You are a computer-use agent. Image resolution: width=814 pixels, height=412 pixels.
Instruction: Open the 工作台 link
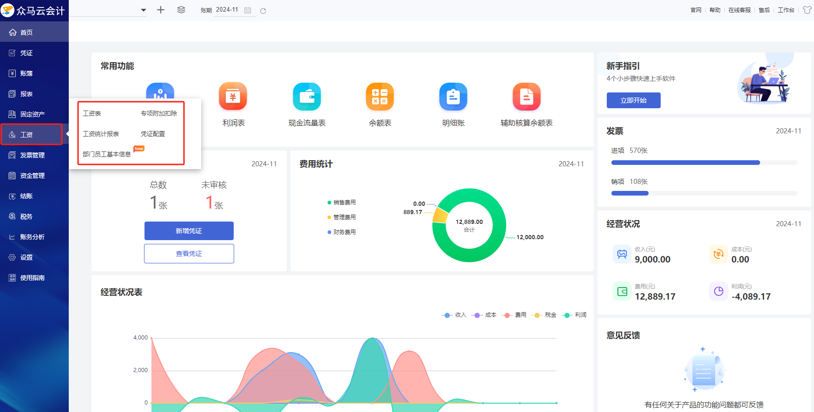pyautogui.click(x=786, y=10)
